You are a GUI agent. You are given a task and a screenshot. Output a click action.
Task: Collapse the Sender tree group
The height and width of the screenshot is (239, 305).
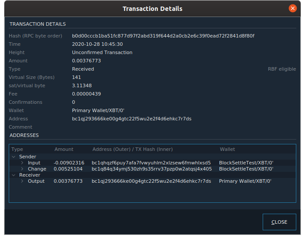(x=14, y=157)
